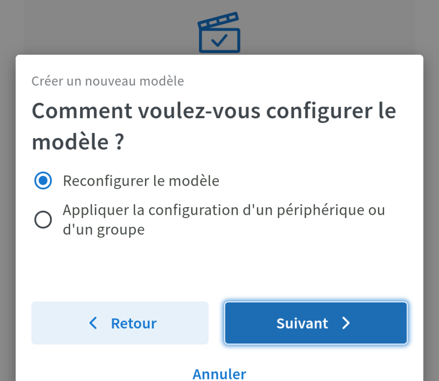This screenshot has width=439, height=381.
Task: Click the clapperboard template icon at top
Action: pos(219,34)
